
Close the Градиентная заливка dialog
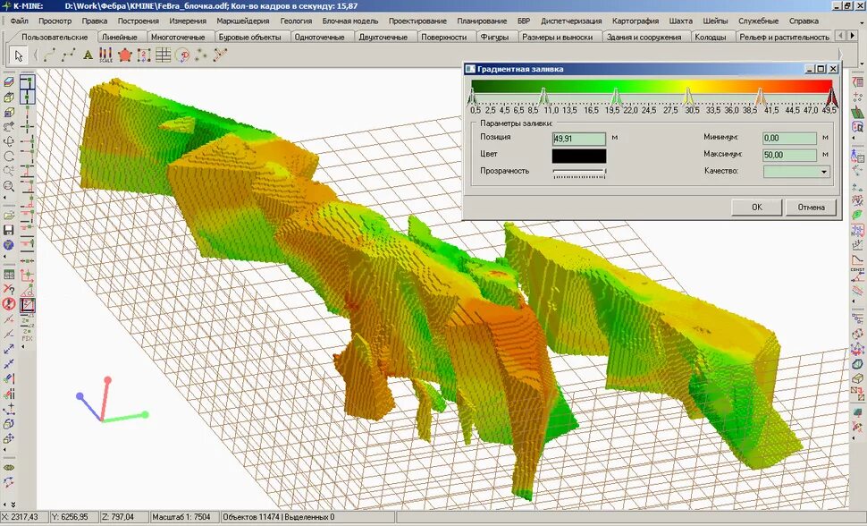pyautogui.click(x=833, y=69)
